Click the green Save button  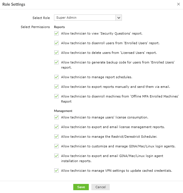point(81,187)
